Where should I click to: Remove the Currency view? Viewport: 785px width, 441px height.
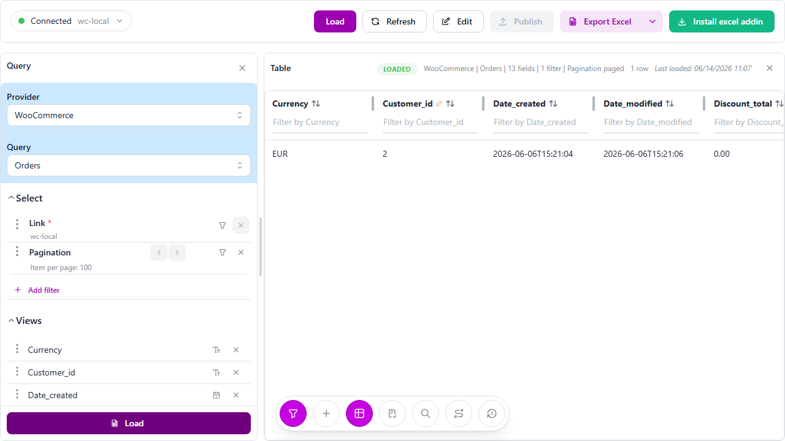point(236,350)
